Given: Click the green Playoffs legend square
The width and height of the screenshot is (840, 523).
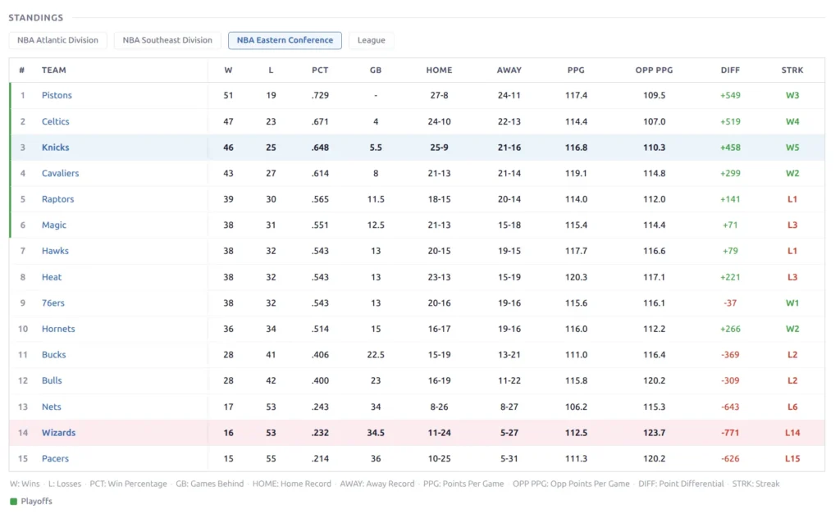Looking at the screenshot, I should (x=13, y=502).
